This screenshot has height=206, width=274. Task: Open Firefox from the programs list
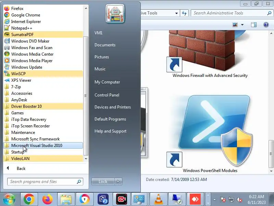[43, 8]
